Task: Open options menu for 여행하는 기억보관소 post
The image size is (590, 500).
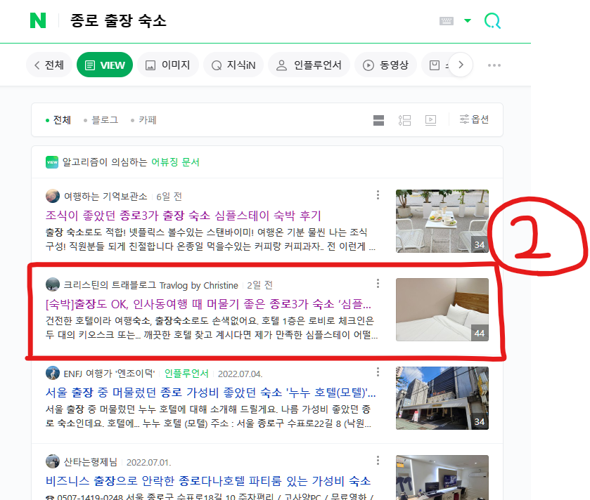Action: tap(378, 195)
